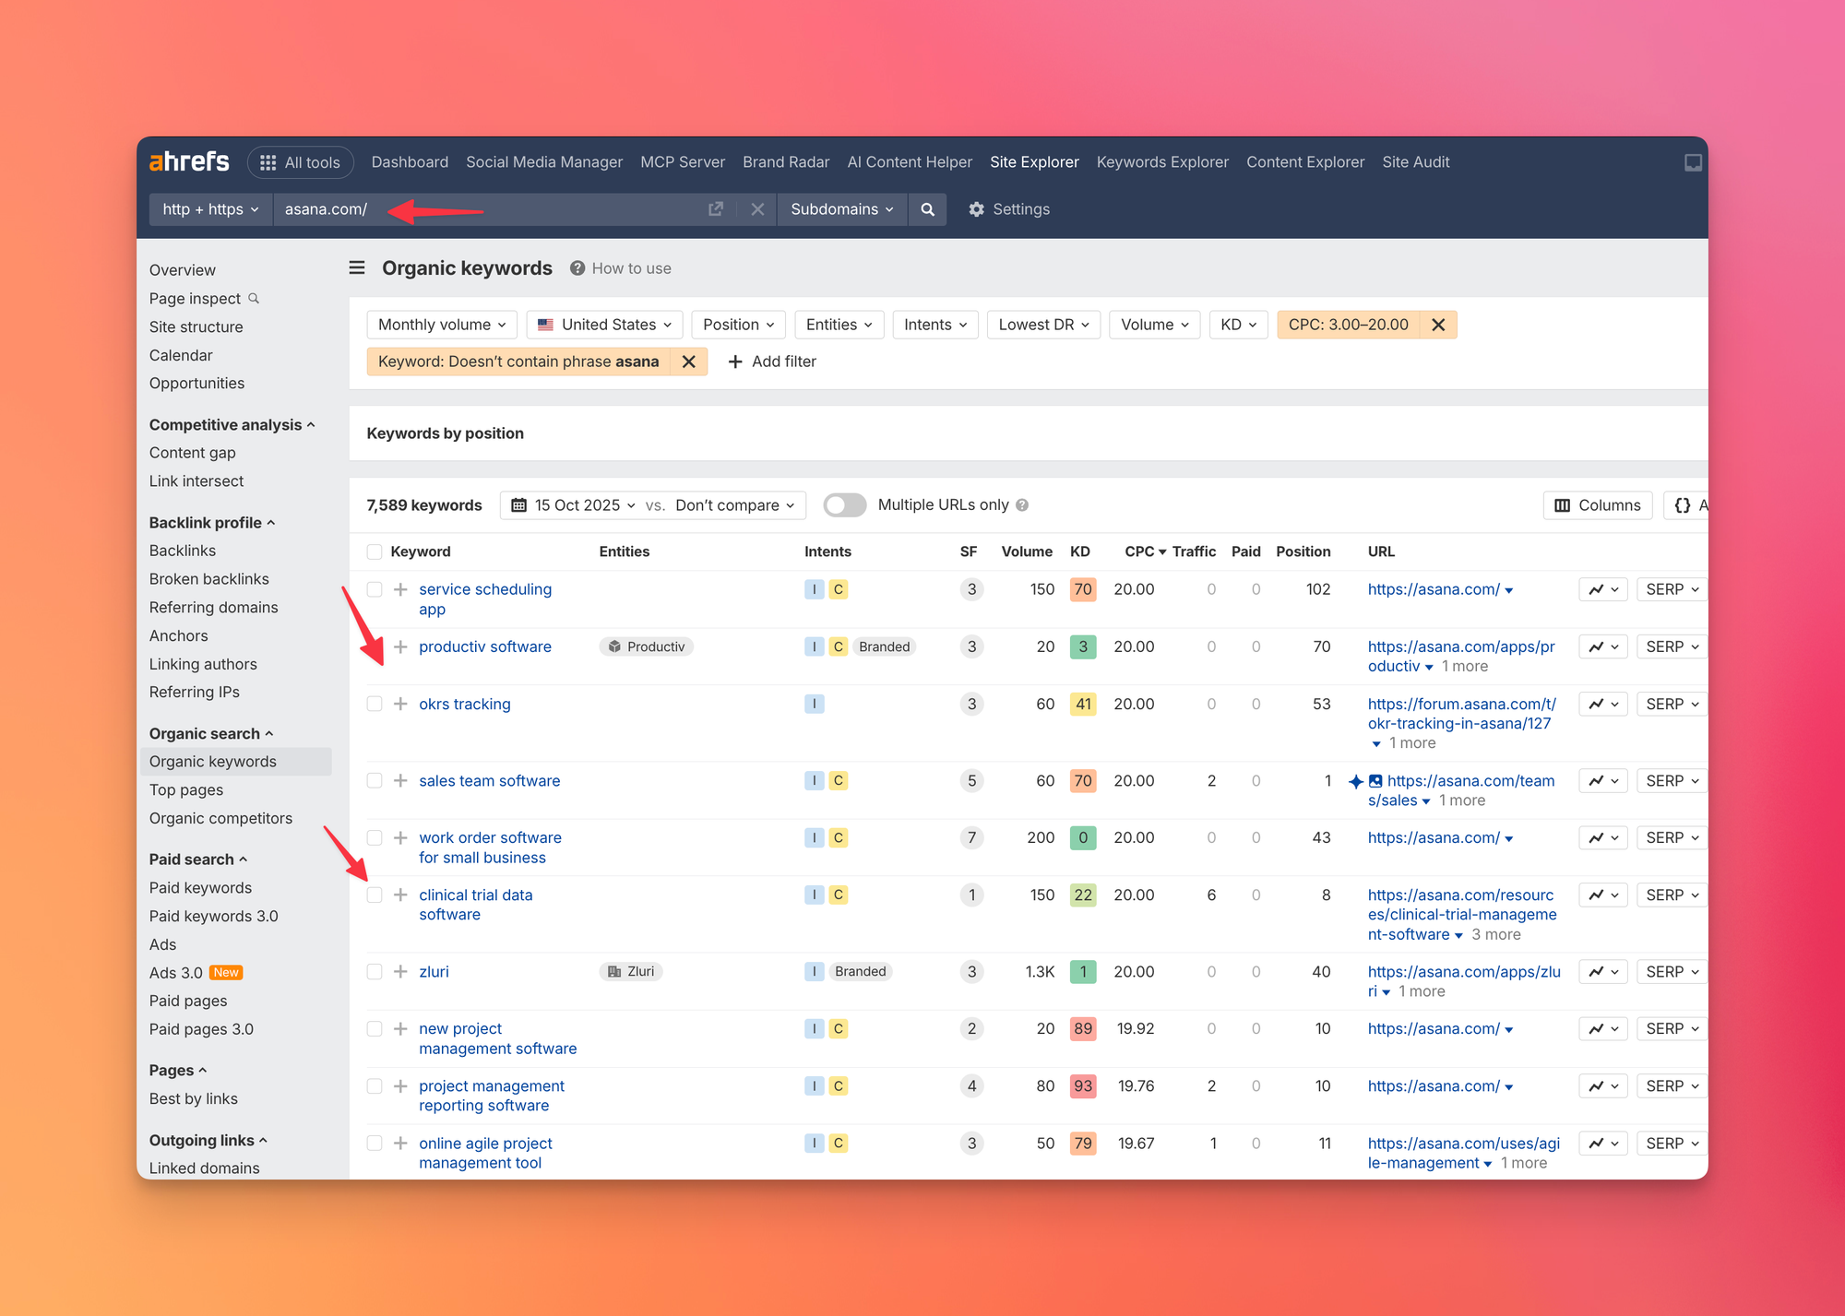Viewport: 1845px width, 1316px height.
Task: Open 'sales team software' keyword link
Action: (489, 781)
